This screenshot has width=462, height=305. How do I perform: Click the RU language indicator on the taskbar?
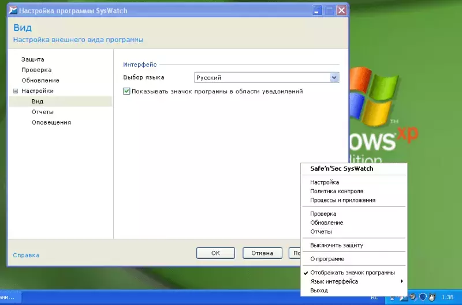374,298
